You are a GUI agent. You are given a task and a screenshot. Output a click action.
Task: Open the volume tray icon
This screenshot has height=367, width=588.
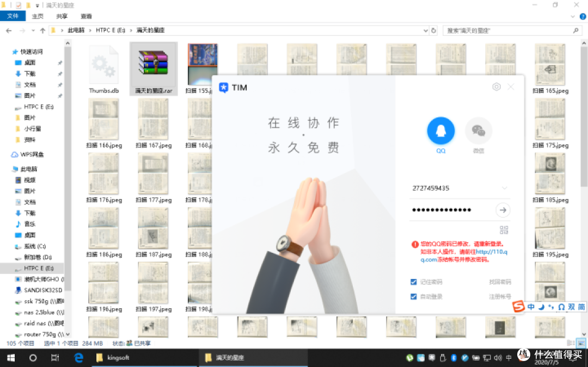click(x=498, y=358)
